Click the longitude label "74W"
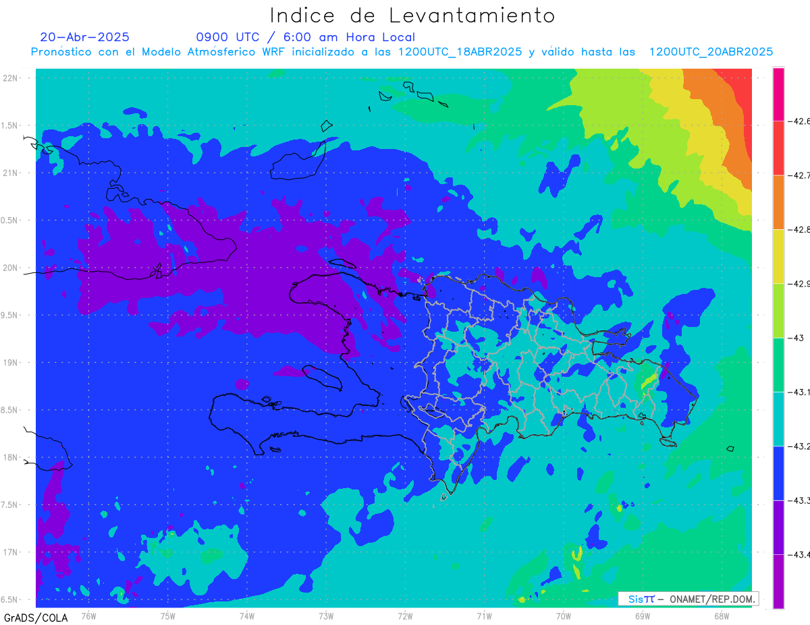This screenshot has width=810, height=625. [246, 616]
